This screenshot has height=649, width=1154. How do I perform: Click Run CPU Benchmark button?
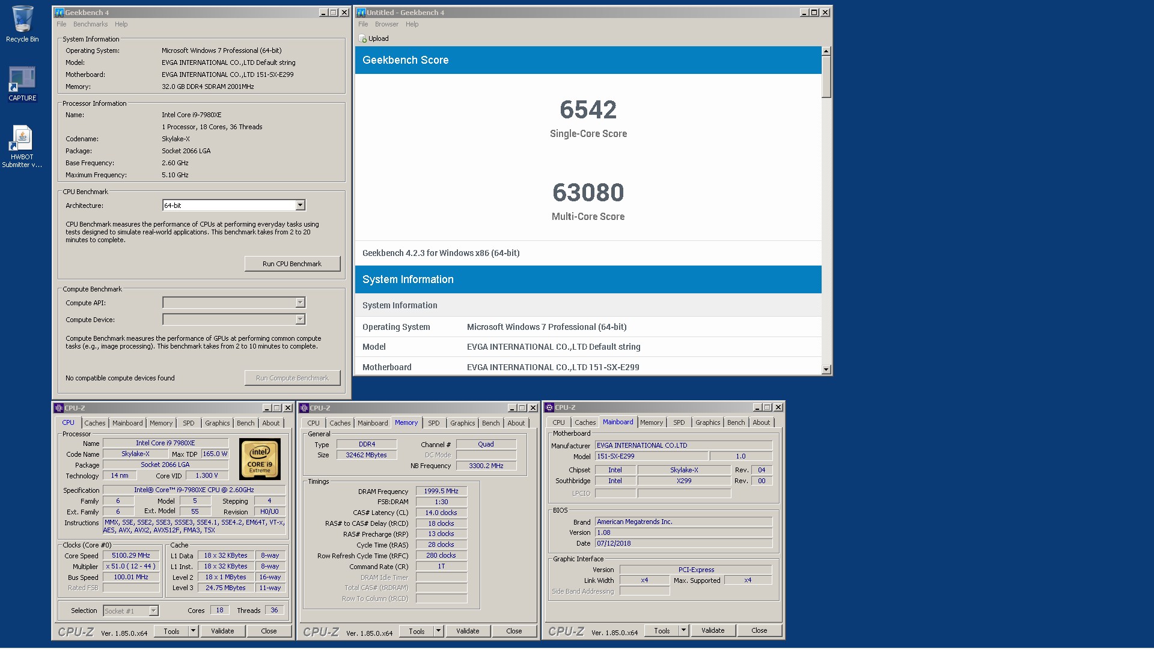[x=292, y=264]
